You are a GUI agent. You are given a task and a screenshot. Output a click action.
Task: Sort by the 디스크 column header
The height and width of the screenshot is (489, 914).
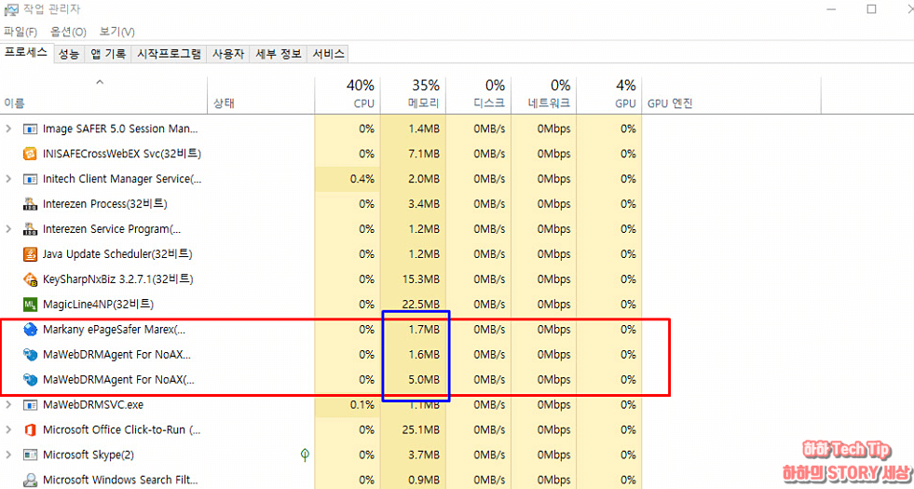pyautogui.click(x=479, y=95)
